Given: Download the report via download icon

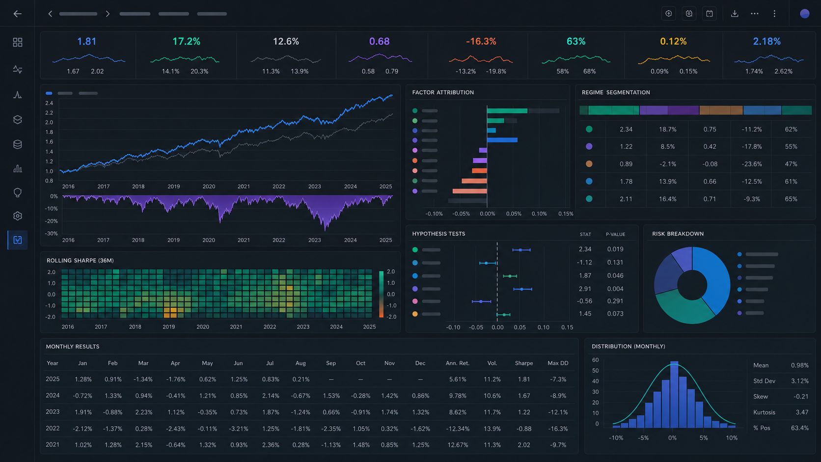Looking at the screenshot, I should pos(735,14).
